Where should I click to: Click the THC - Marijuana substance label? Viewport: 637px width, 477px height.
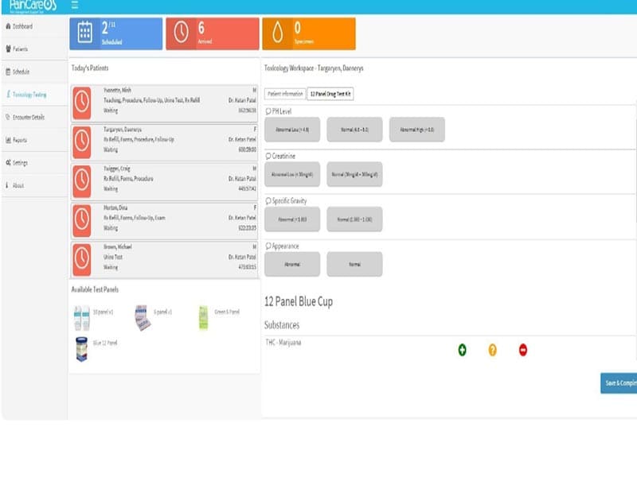(283, 343)
